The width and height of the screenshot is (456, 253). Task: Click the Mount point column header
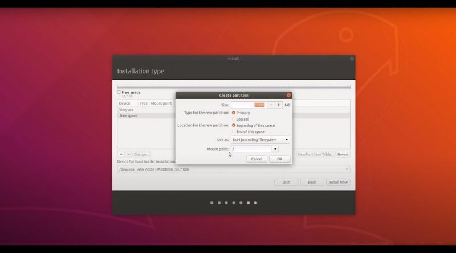[x=161, y=103]
